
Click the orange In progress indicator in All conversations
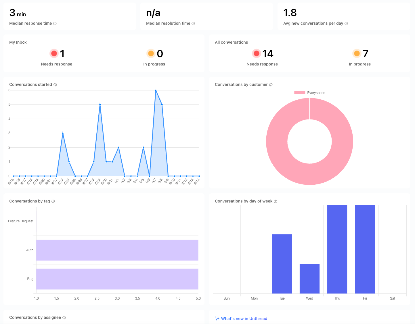pos(357,53)
